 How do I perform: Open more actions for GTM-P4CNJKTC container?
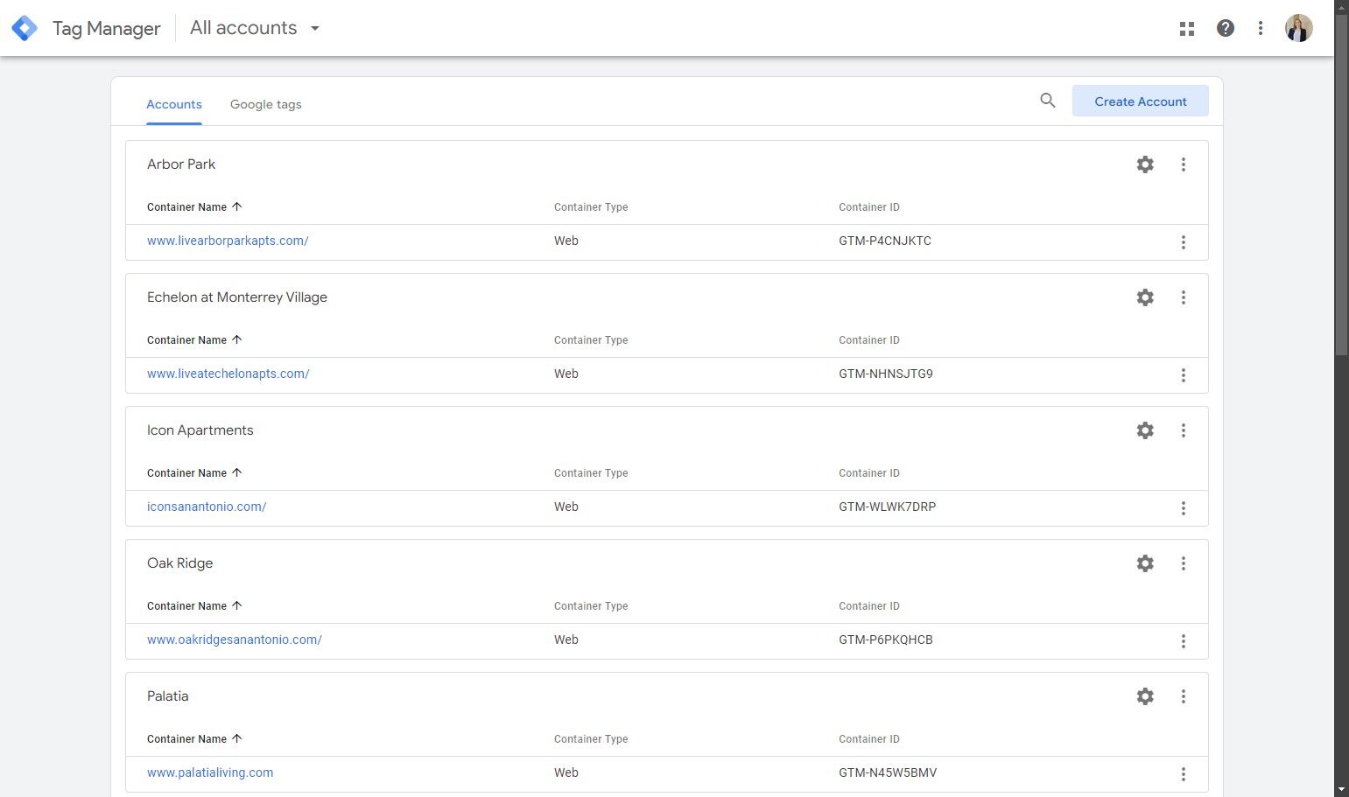tap(1184, 242)
